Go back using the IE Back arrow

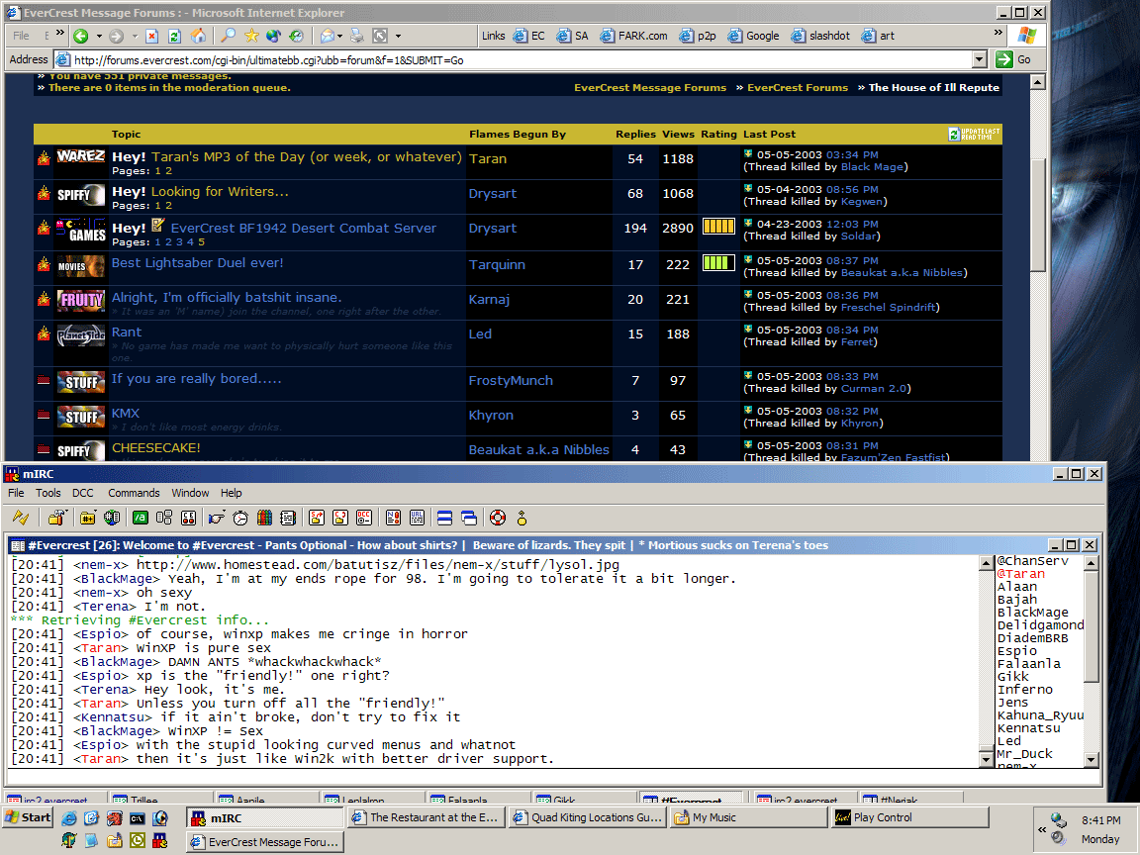[x=81, y=36]
